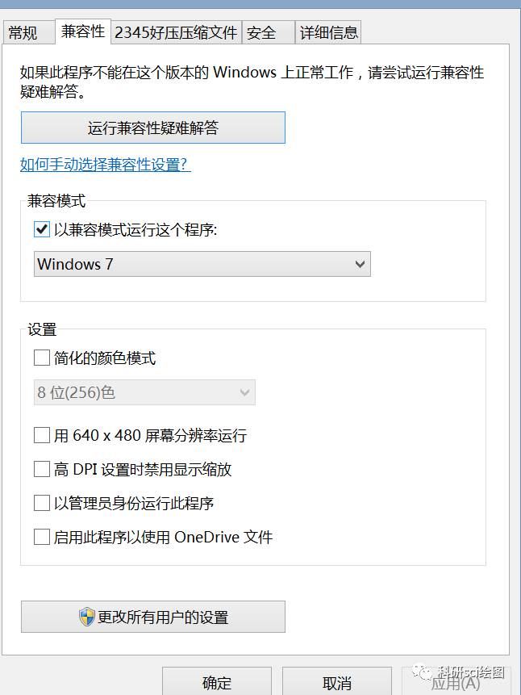Click the 应用(A) button
Image resolution: width=521 pixels, height=695 pixels.
[x=456, y=683]
